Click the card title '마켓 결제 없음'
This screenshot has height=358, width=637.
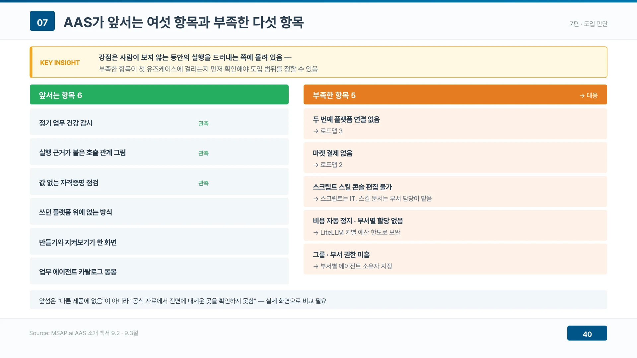tap(333, 153)
